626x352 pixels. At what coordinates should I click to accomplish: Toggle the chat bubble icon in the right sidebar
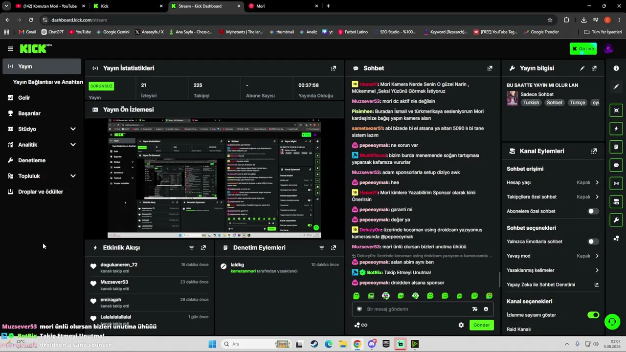point(616,165)
